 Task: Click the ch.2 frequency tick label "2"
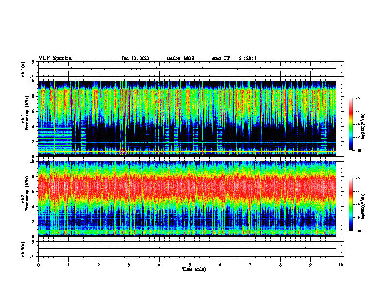coord(33,222)
